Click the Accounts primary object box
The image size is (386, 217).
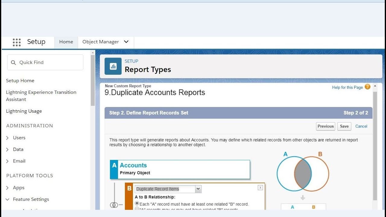[x=180, y=169]
